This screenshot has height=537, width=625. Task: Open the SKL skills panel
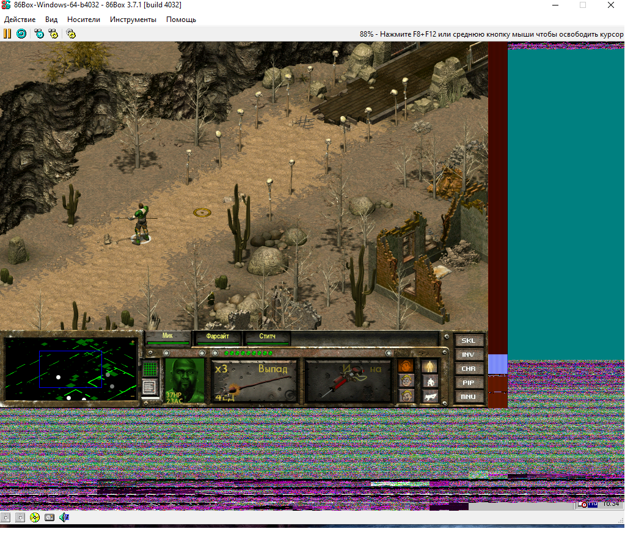click(469, 341)
